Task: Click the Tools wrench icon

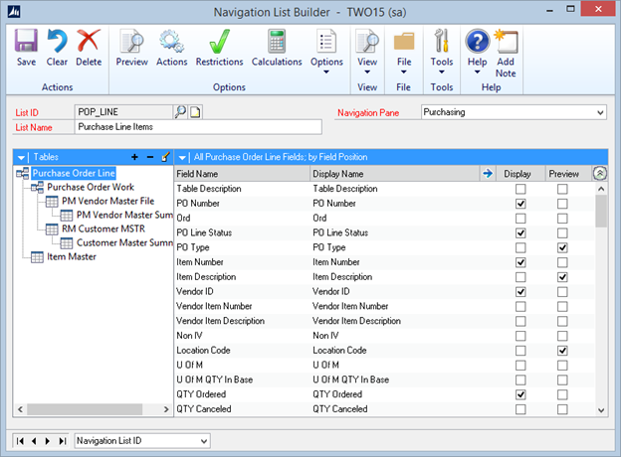Action: (442, 41)
